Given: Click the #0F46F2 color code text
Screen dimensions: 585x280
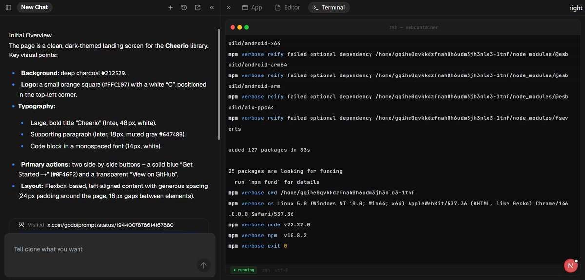Looking at the screenshot, I should 63,174.
